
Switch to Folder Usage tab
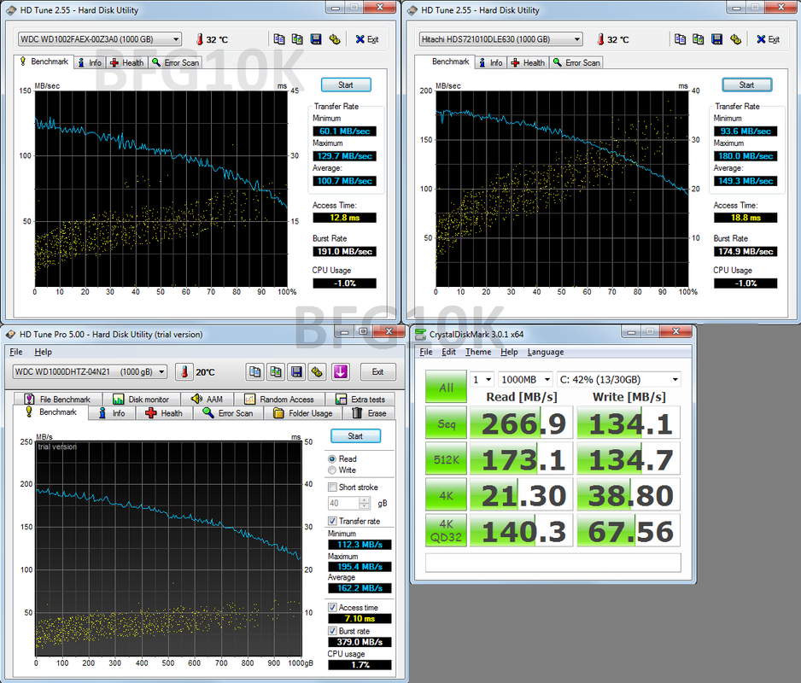[x=303, y=412]
